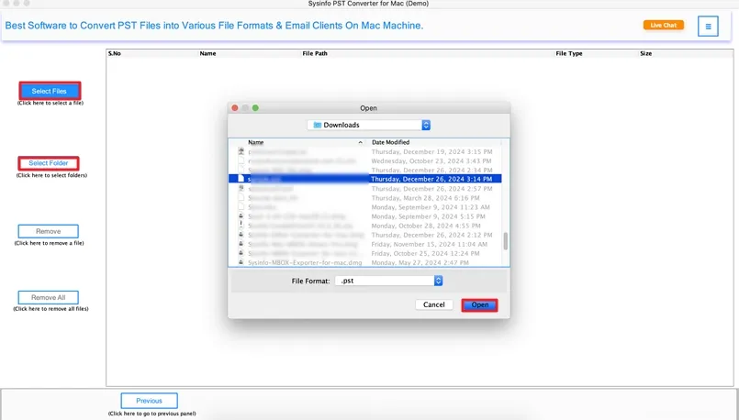Viewport: 739px width, 420px height.
Task: Click the Open button in the dialog
Action: click(479, 304)
